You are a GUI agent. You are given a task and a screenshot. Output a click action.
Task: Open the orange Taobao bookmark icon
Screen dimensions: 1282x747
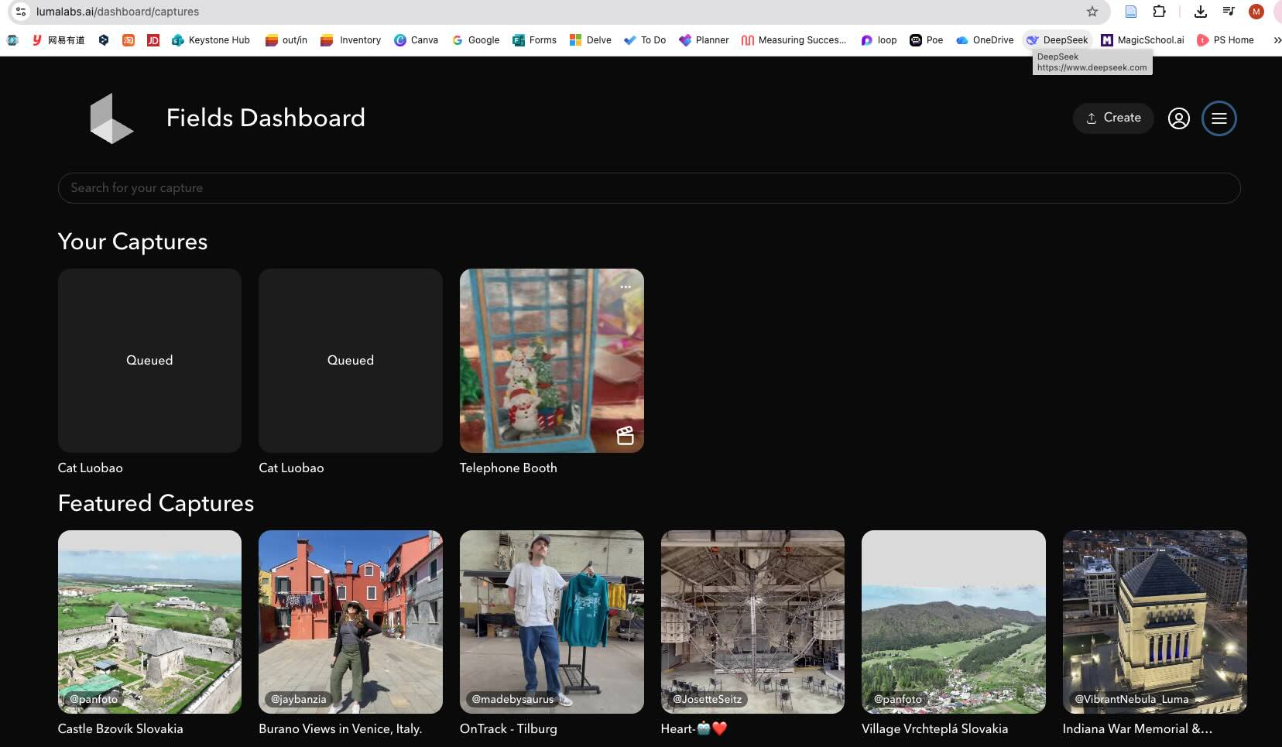[129, 40]
